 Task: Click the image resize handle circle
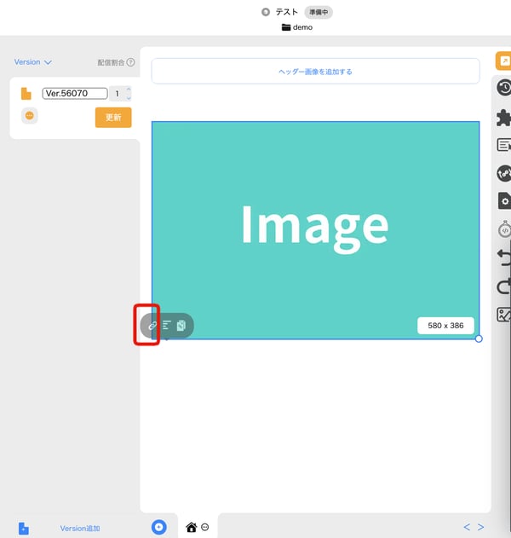[479, 339]
